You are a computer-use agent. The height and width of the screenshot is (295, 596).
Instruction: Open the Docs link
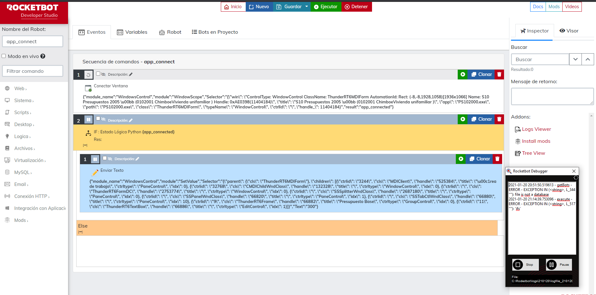(x=538, y=7)
